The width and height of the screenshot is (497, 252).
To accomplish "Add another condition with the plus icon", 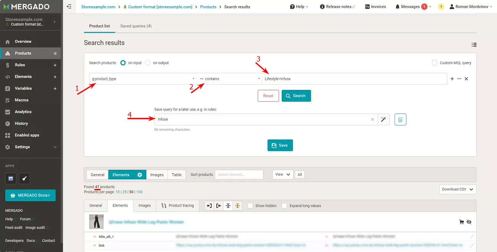I will [x=452, y=79].
